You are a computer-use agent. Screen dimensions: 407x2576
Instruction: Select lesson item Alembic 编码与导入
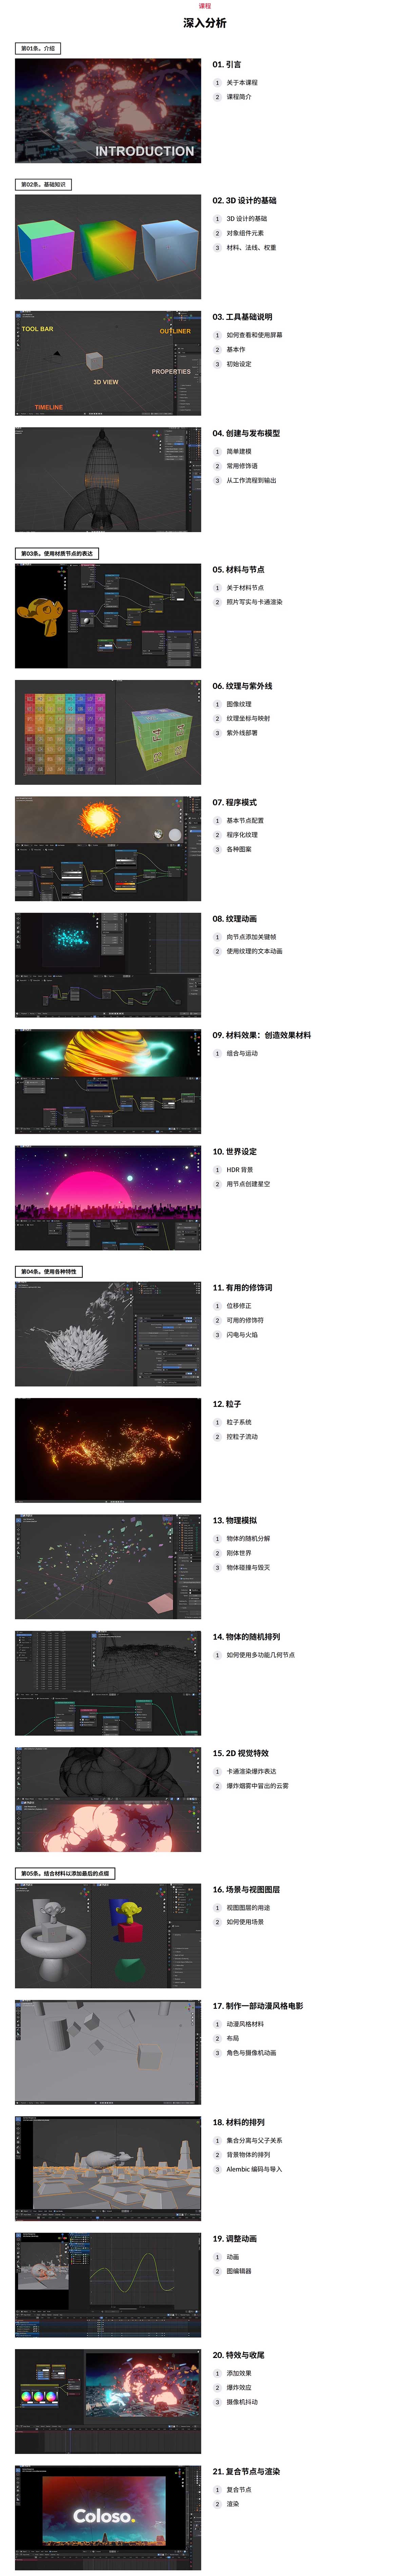[x=254, y=2169]
